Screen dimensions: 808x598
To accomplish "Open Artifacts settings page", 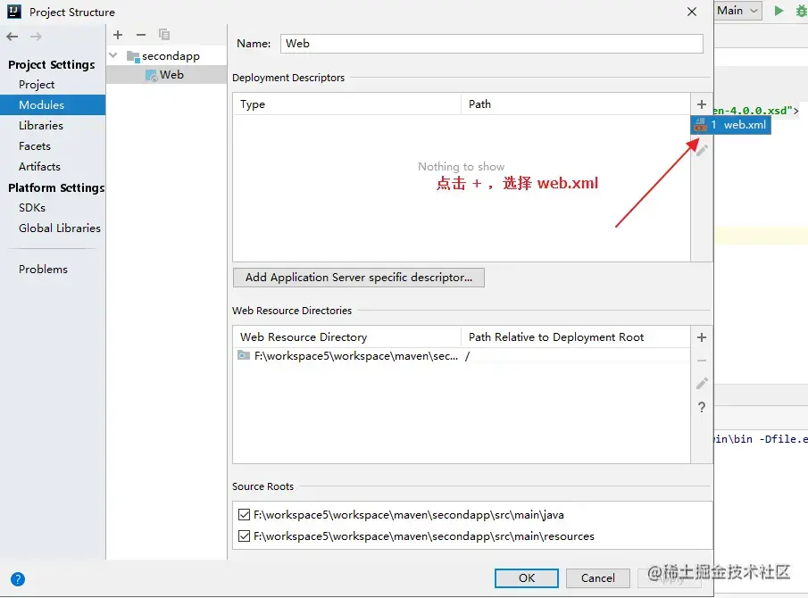I will pyautogui.click(x=39, y=167).
